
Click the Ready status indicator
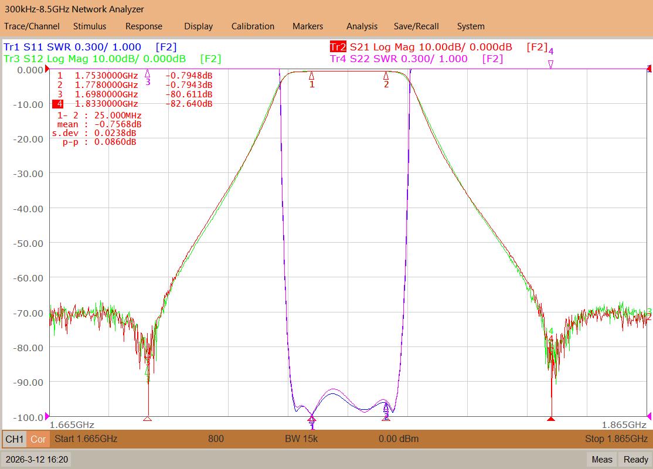(x=635, y=460)
